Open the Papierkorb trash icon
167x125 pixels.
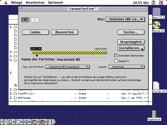coord(154,114)
